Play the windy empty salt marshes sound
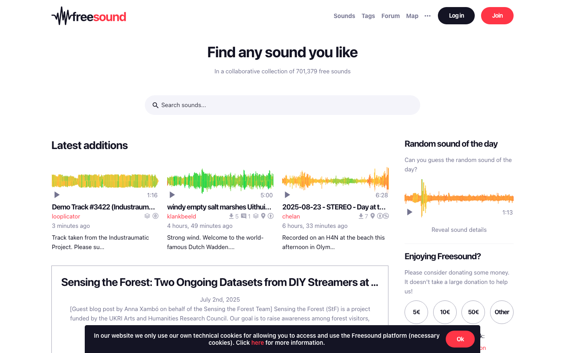Image resolution: width=565 pixels, height=353 pixels. (172, 195)
